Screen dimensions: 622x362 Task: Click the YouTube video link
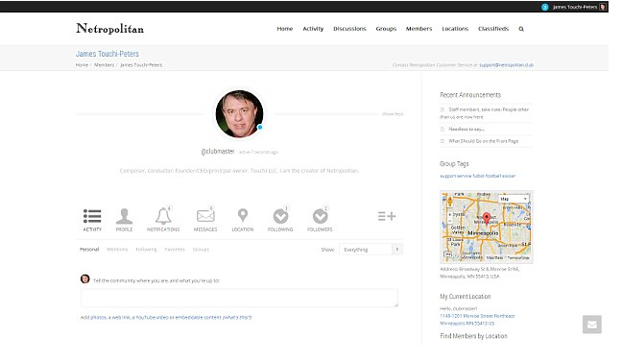pyautogui.click(x=153, y=317)
